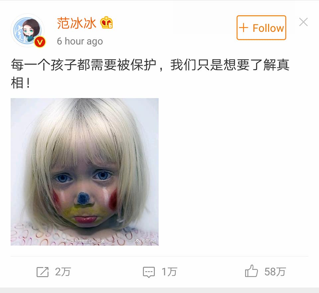The width and height of the screenshot is (319, 293).
Task: Click the Eamon watermark on photo
Action: [x=87, y=241]
